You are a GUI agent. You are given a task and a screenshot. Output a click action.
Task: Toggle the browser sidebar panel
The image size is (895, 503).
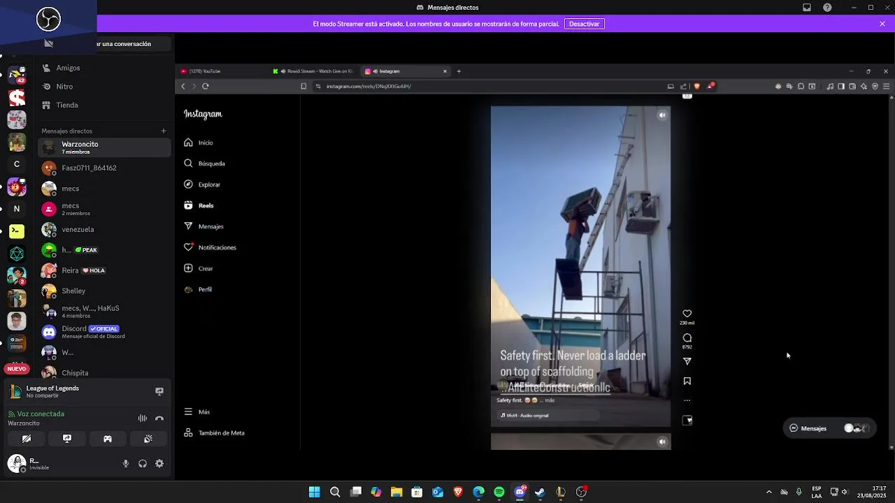click(x=841, y=87)
